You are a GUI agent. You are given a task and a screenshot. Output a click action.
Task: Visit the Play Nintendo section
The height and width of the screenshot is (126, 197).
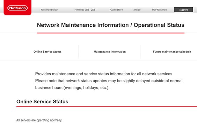159,10
